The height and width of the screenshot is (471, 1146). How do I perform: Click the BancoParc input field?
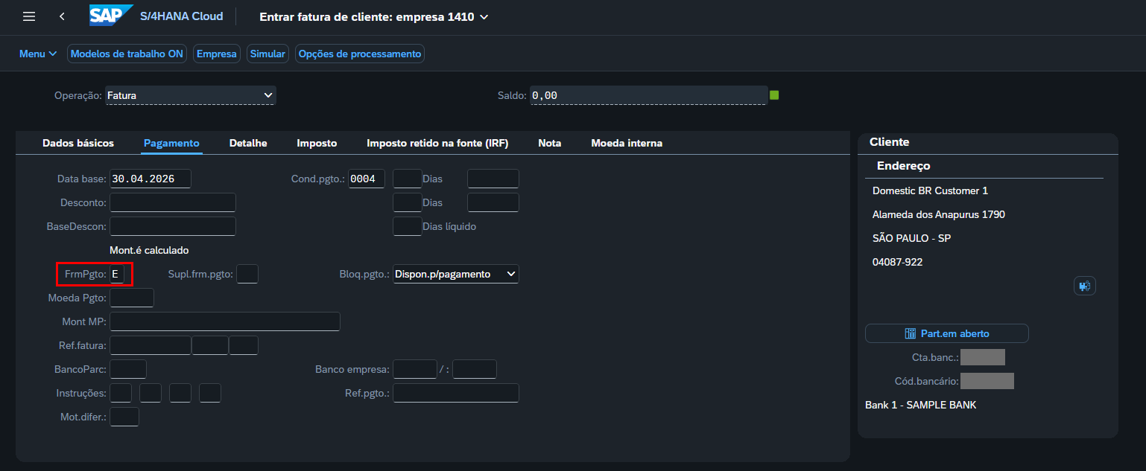coord(128,369)
